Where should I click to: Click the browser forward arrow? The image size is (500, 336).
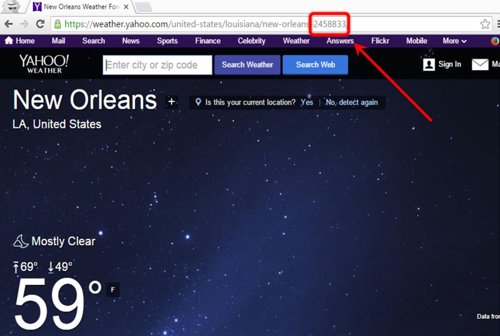[x=24, y=24]
